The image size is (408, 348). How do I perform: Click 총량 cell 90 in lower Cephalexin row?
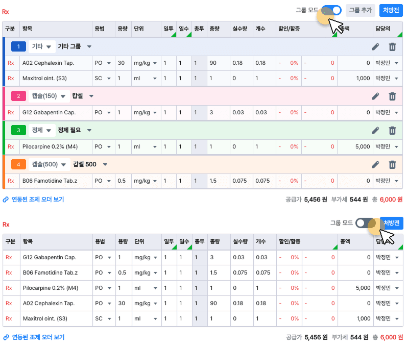point(219,304)
